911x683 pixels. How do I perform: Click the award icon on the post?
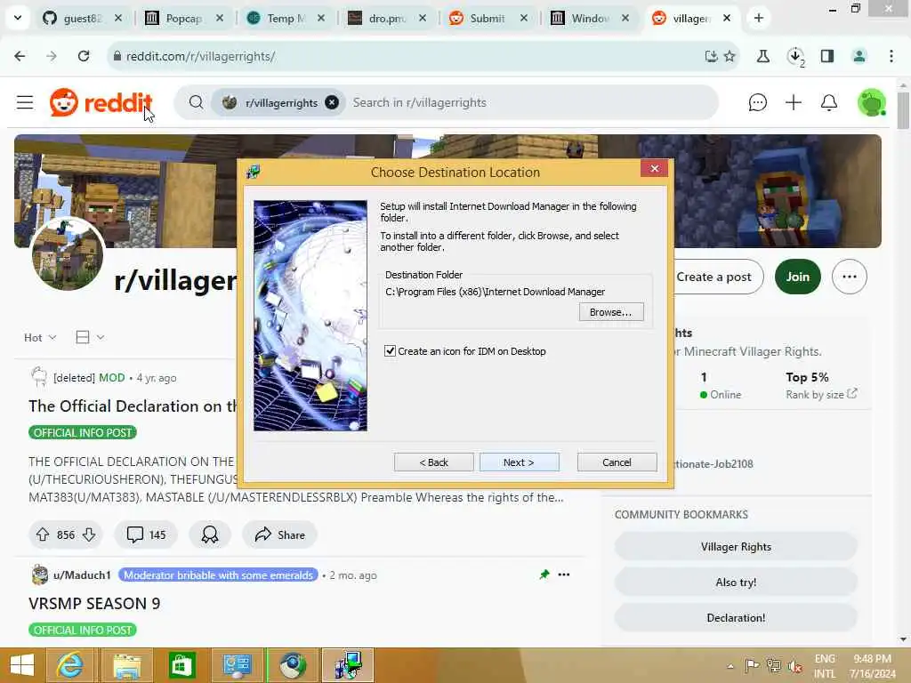tap(210, 534)
